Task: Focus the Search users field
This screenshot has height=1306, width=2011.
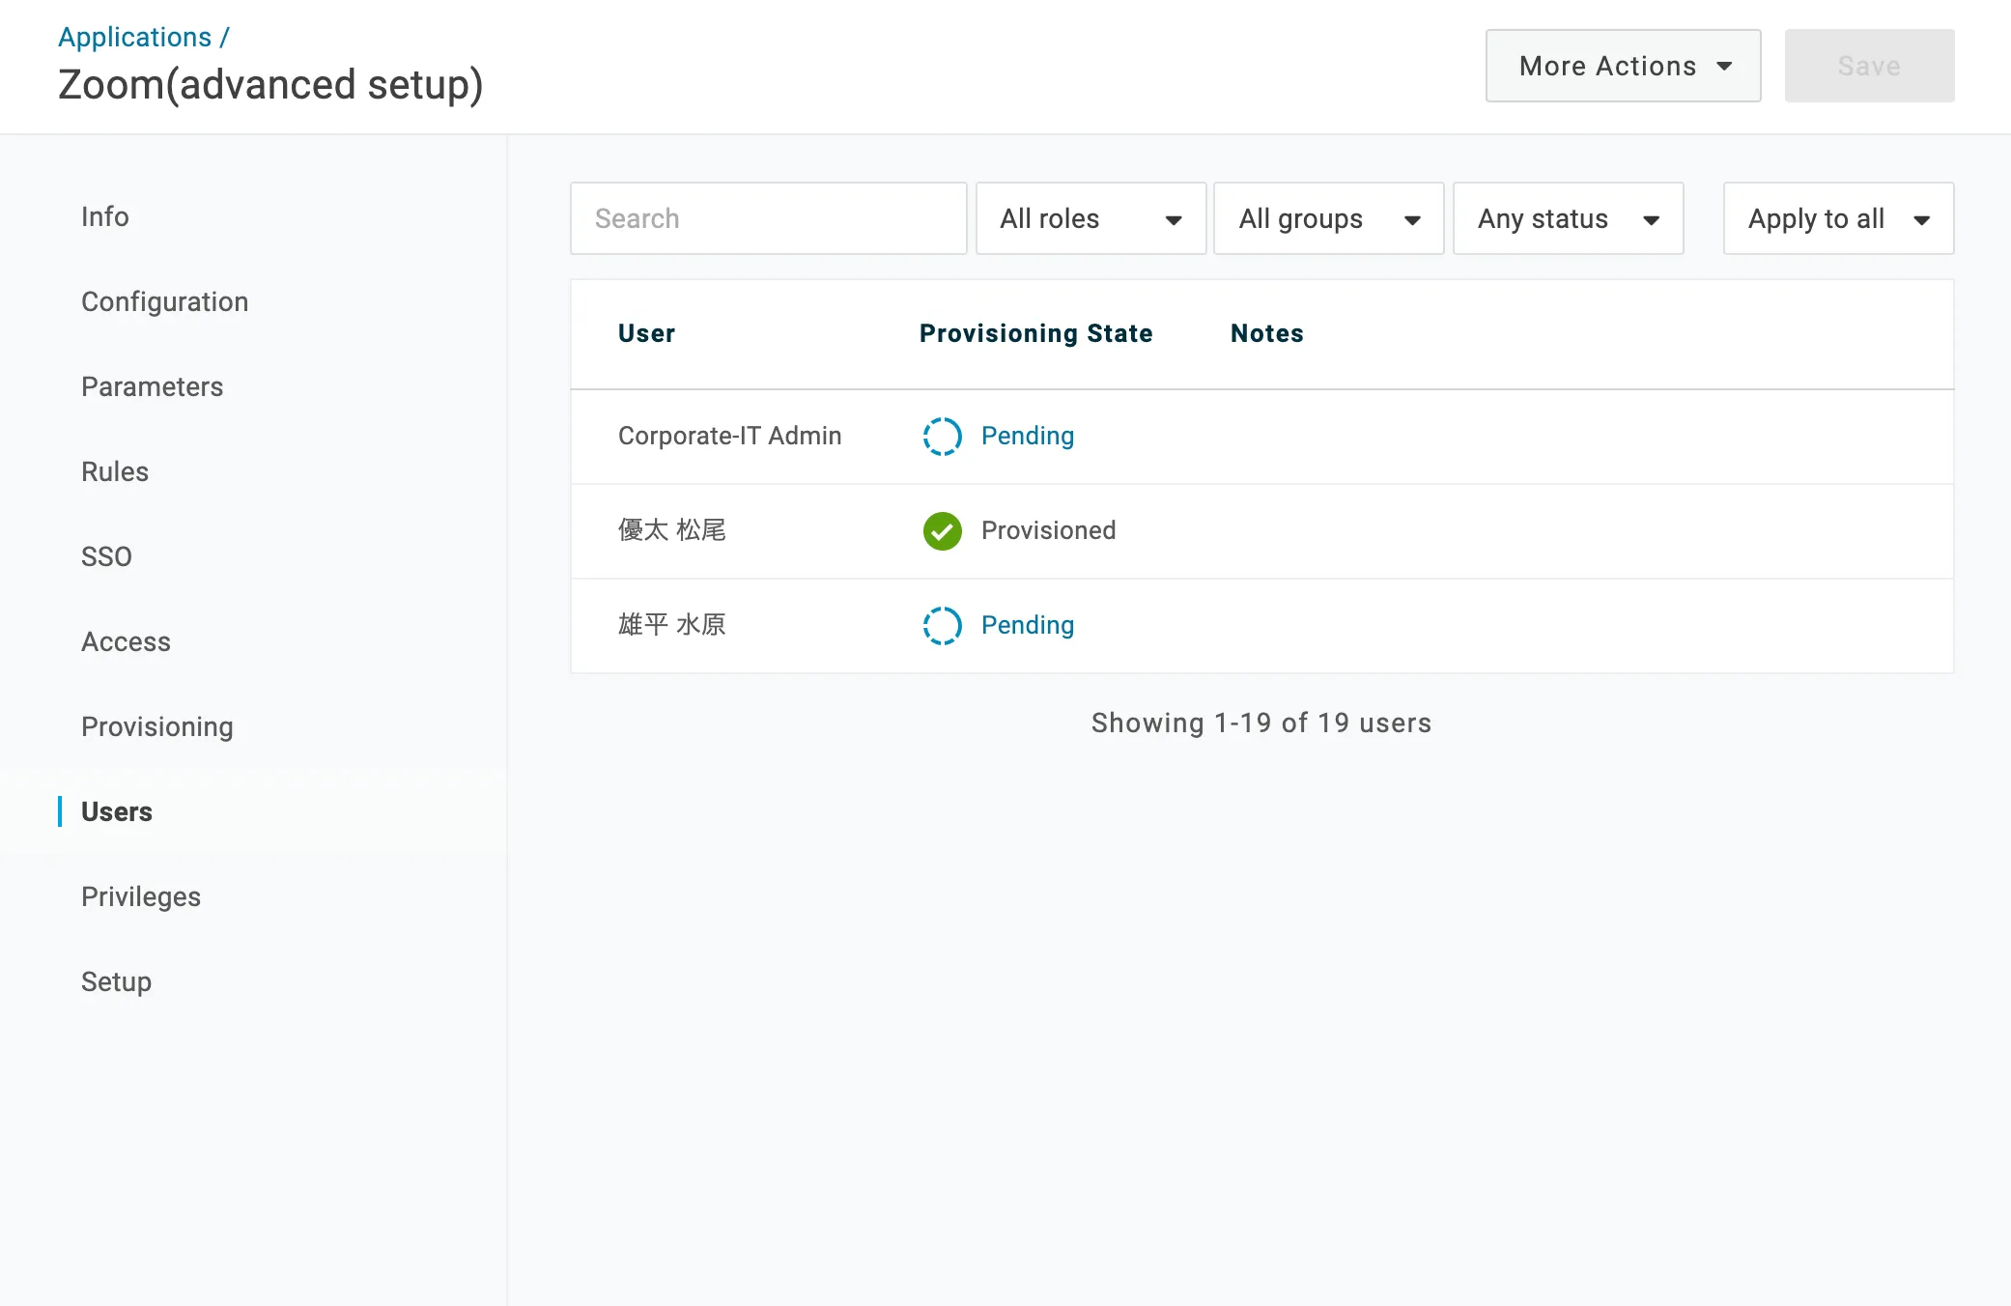Action: pyautogui.click(x=768, y=218)
